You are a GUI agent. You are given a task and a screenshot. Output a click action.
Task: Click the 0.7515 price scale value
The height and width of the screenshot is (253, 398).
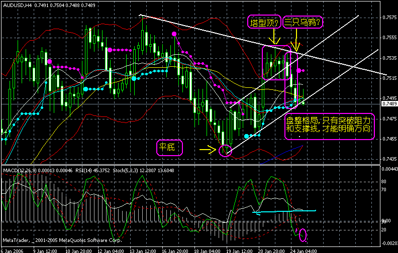click(389, 78)
